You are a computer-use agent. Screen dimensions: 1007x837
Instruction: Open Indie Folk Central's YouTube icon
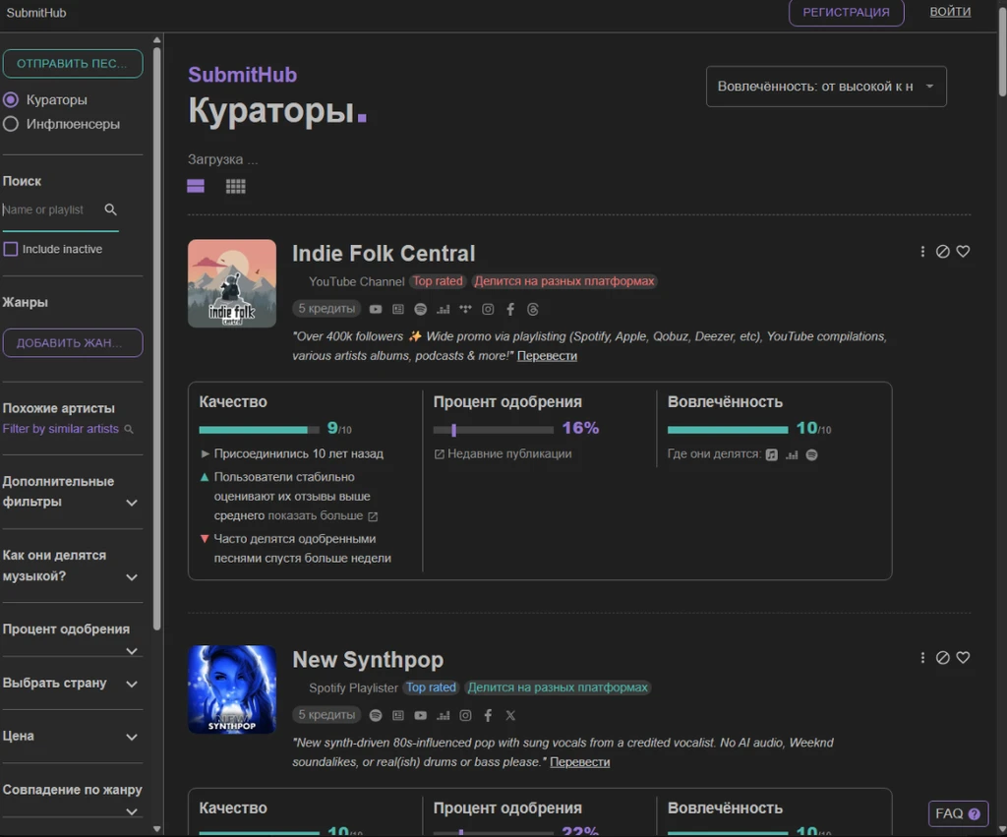tap(376, 309)
